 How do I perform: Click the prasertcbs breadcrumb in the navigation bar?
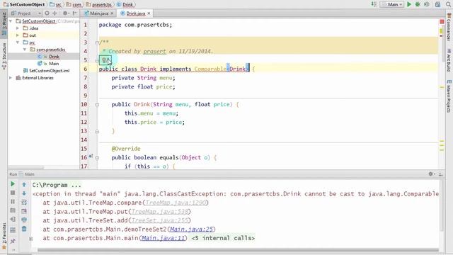(99, 4)
